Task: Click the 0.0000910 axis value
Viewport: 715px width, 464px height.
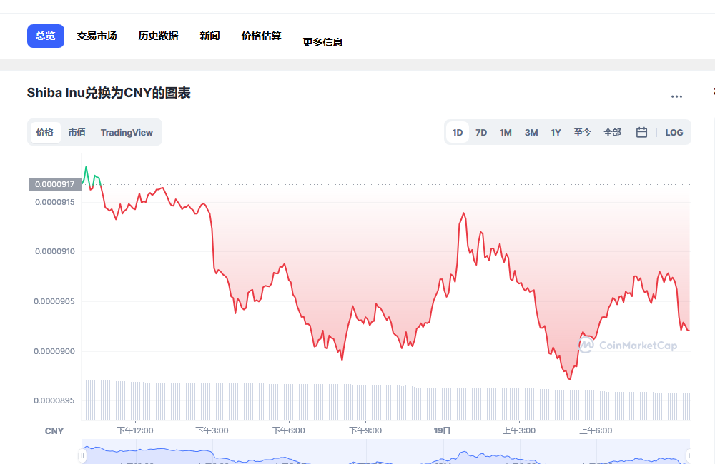Action: [55, 251]
